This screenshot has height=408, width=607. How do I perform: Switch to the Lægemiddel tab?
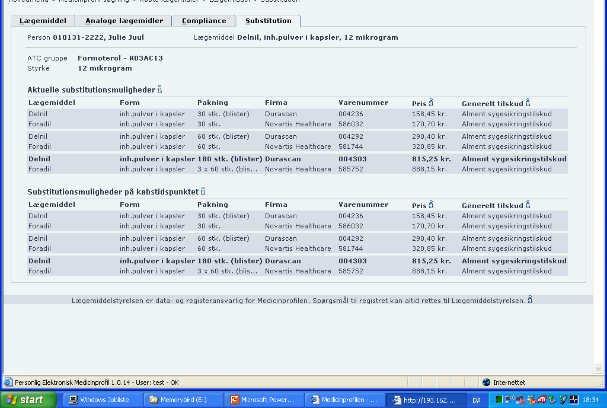[x=43, y=21]
